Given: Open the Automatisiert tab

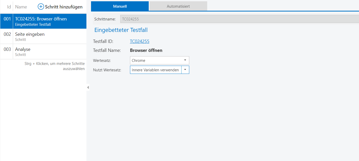Looking at the screenshot, I should (x=178, y=6).
